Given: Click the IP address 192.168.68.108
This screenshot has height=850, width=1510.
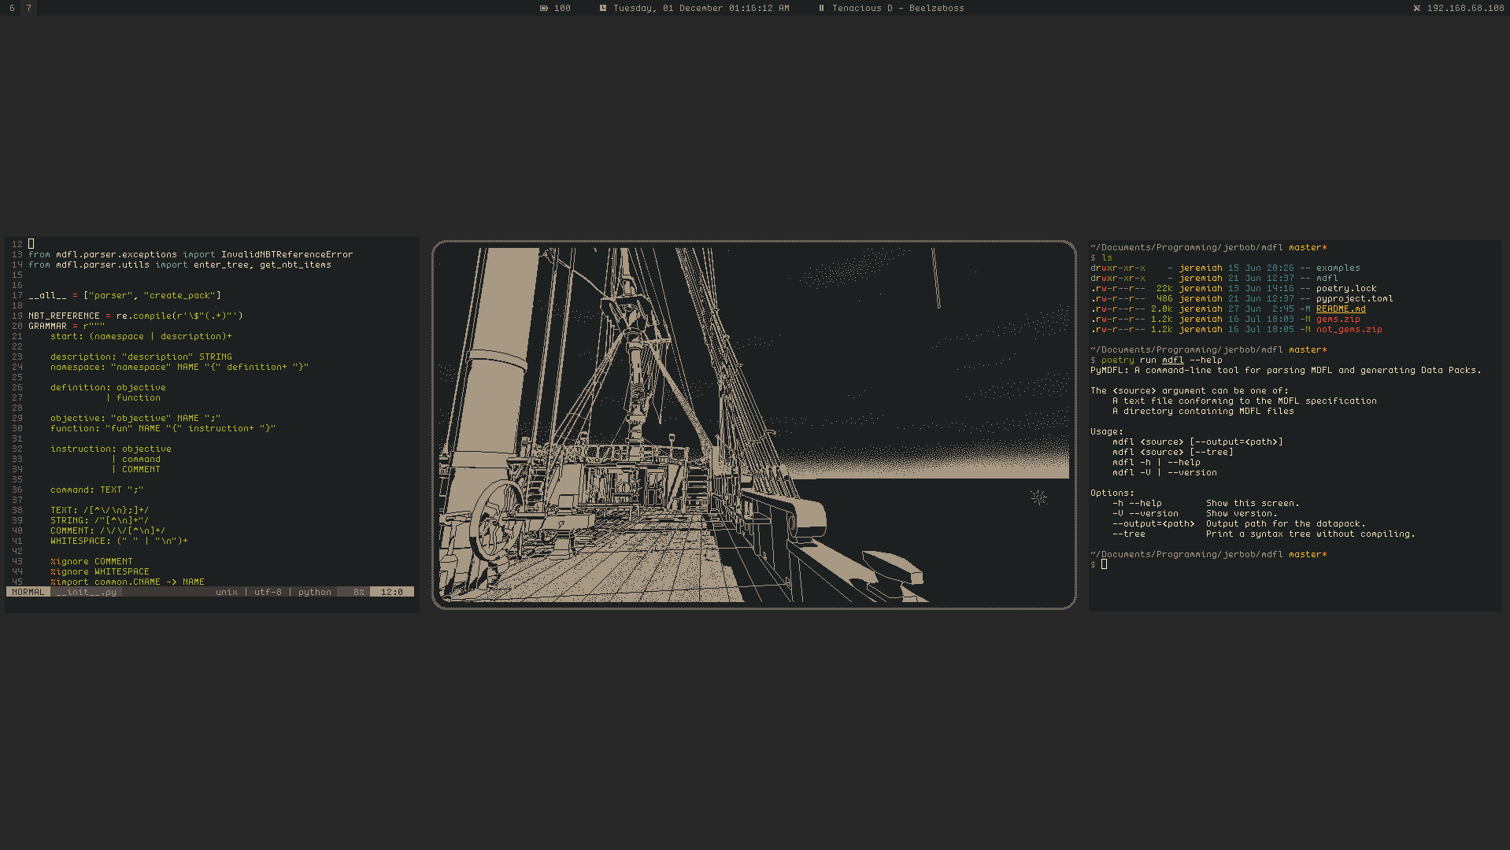Looking at the screenshot, I should [1465, 8].
